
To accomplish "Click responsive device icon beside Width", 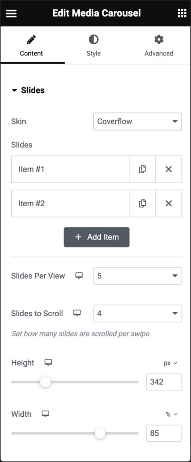I will (45, 414).
